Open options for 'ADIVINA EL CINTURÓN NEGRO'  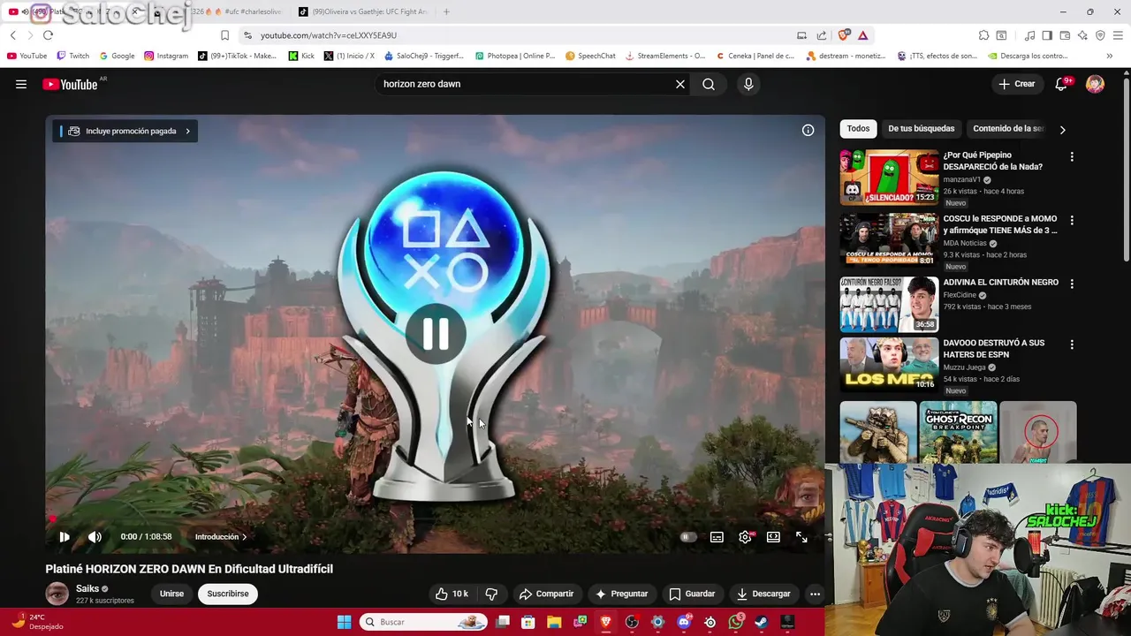[1072, 284]
